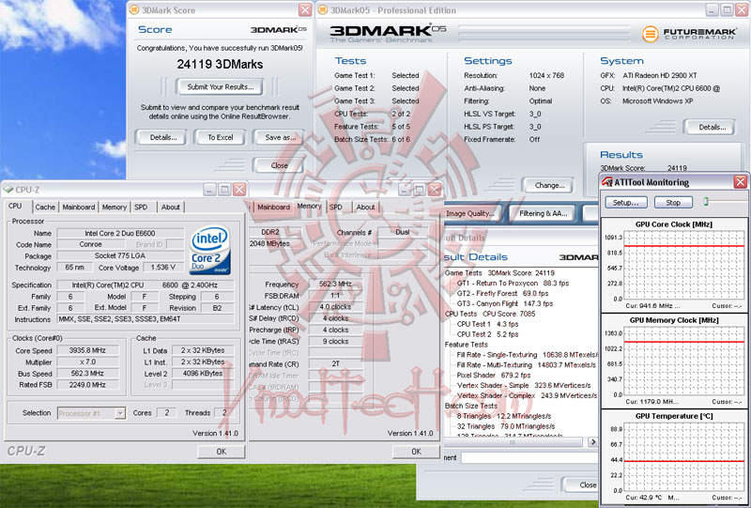Click OK in CPU-Z Memory window
Viewport: 751px width, 508px height.
click(x=416, y=452)
